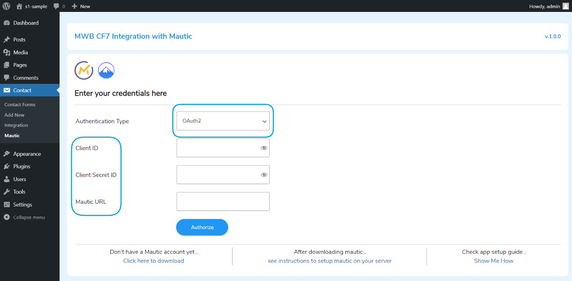Open the s1-sample site home icon
The width and height of the screenshot is (572, 281).
(19, 6)
